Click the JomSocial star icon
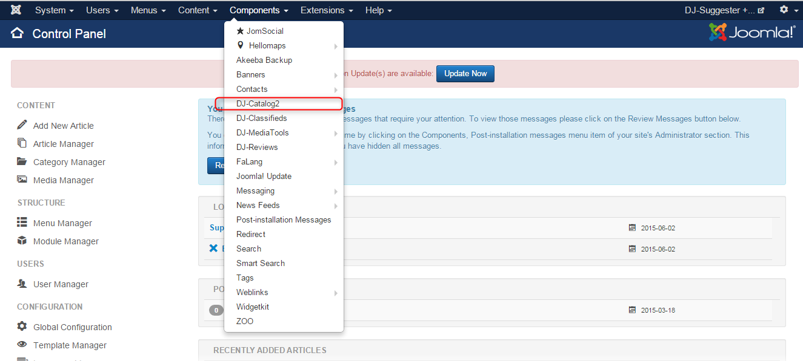The width and height of the screenshot is (803, 361). tap(241, 31)
